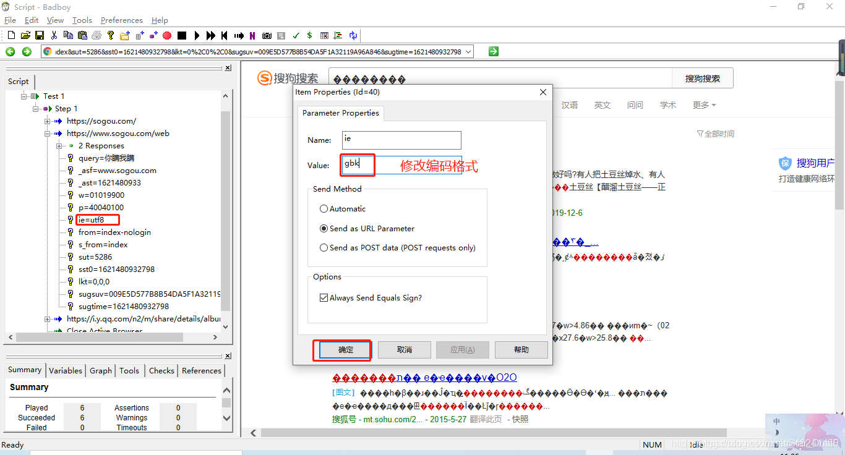
Task: Click the green Go arrow beside address bar
Action: (493, 52)
